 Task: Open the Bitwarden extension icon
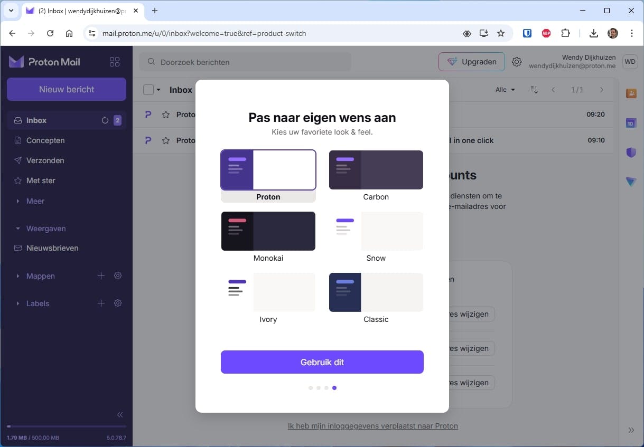527,33
